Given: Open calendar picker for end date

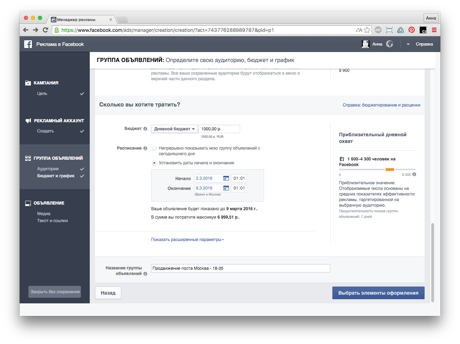Looking at the screenshot, I should pyautogui.click(x=226, y=188).
